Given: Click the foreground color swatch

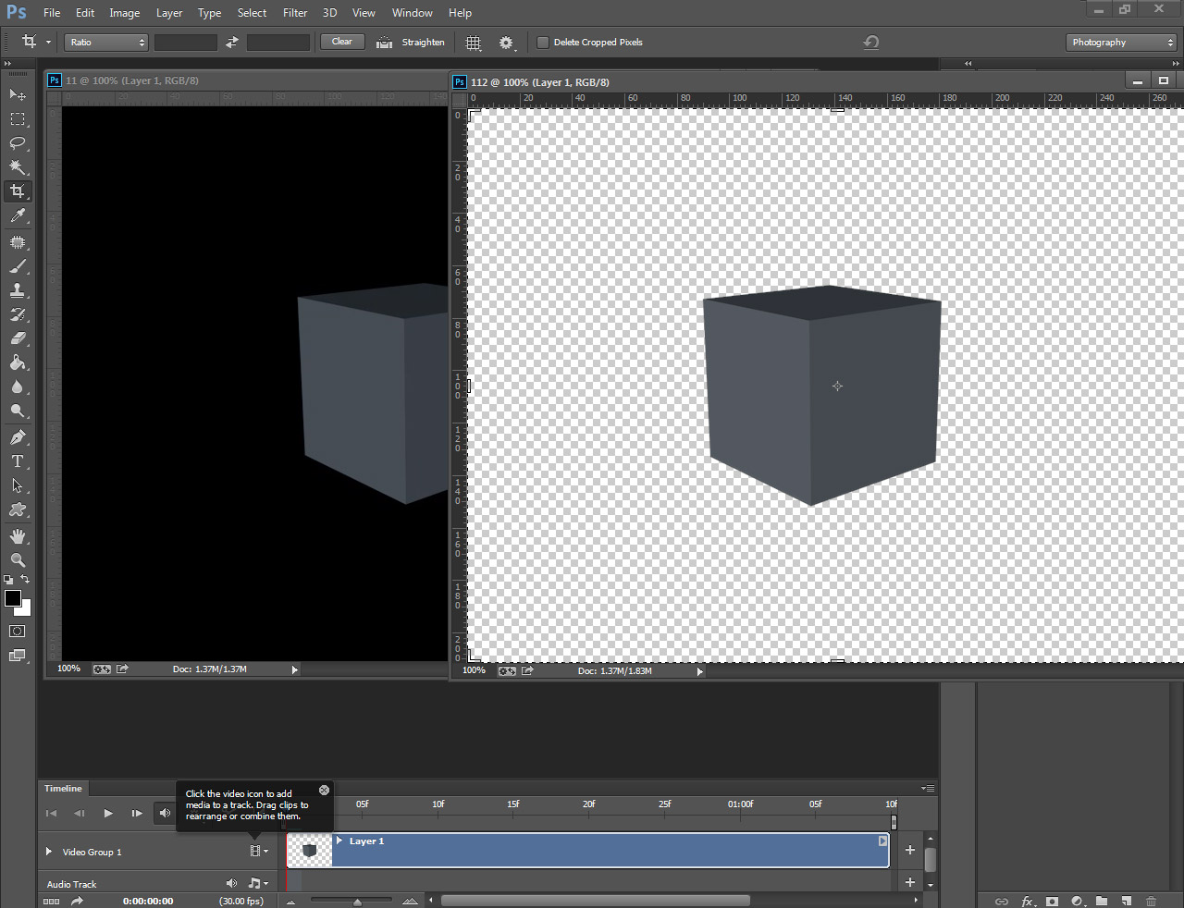Looking at the screenshot, I should pos(13,598).
